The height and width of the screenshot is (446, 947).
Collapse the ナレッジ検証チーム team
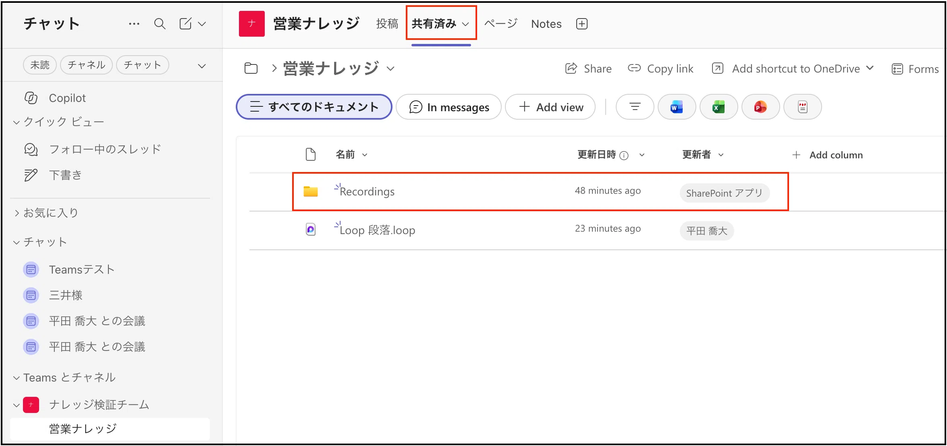[17, 405]
